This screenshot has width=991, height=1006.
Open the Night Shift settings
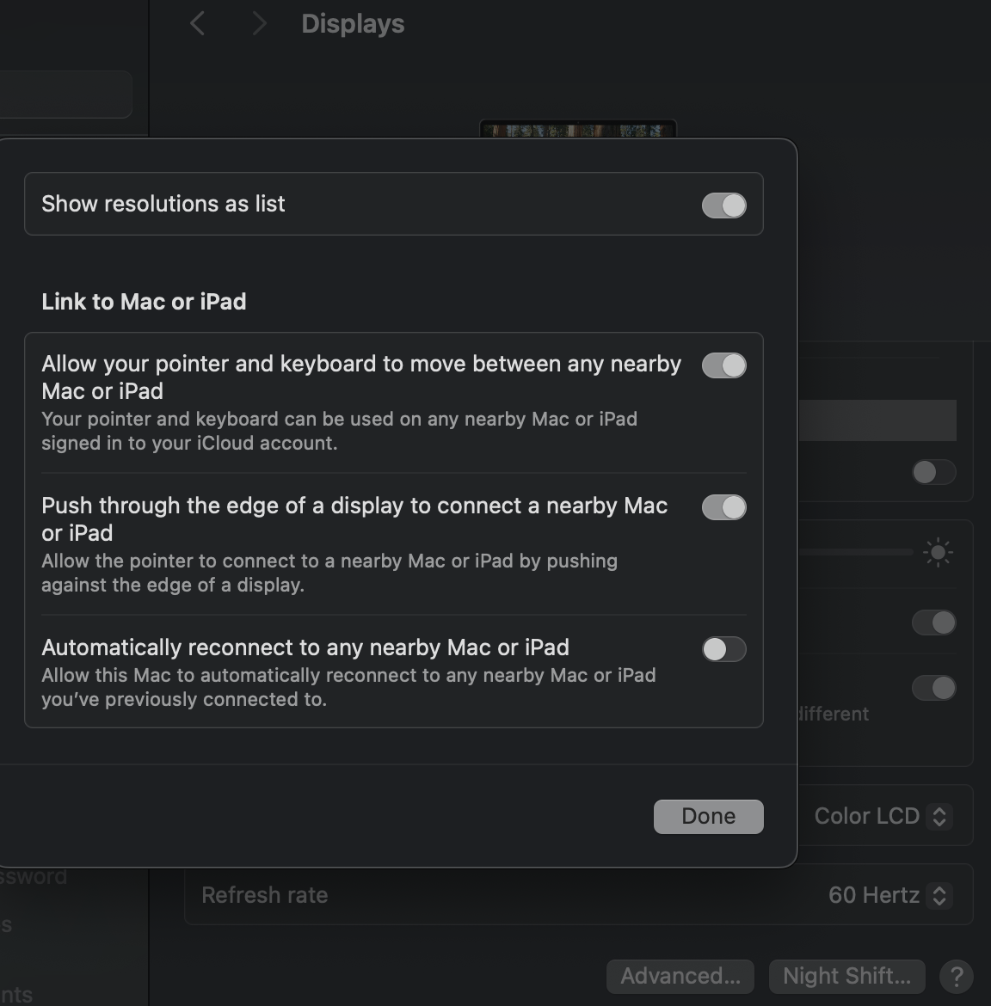(x=846, y=976)
